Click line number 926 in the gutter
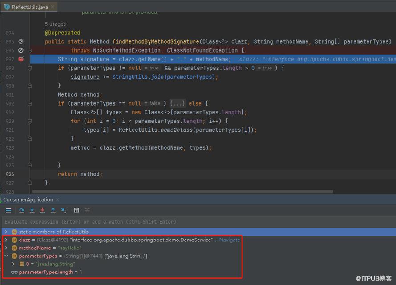The width and height of the screenshot is (396, 285). 10,174
